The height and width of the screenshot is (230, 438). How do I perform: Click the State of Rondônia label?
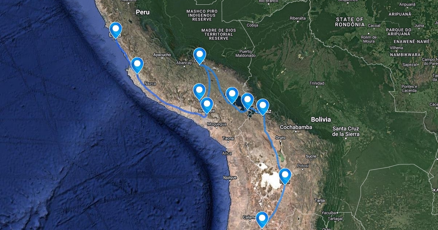point(350,22)
